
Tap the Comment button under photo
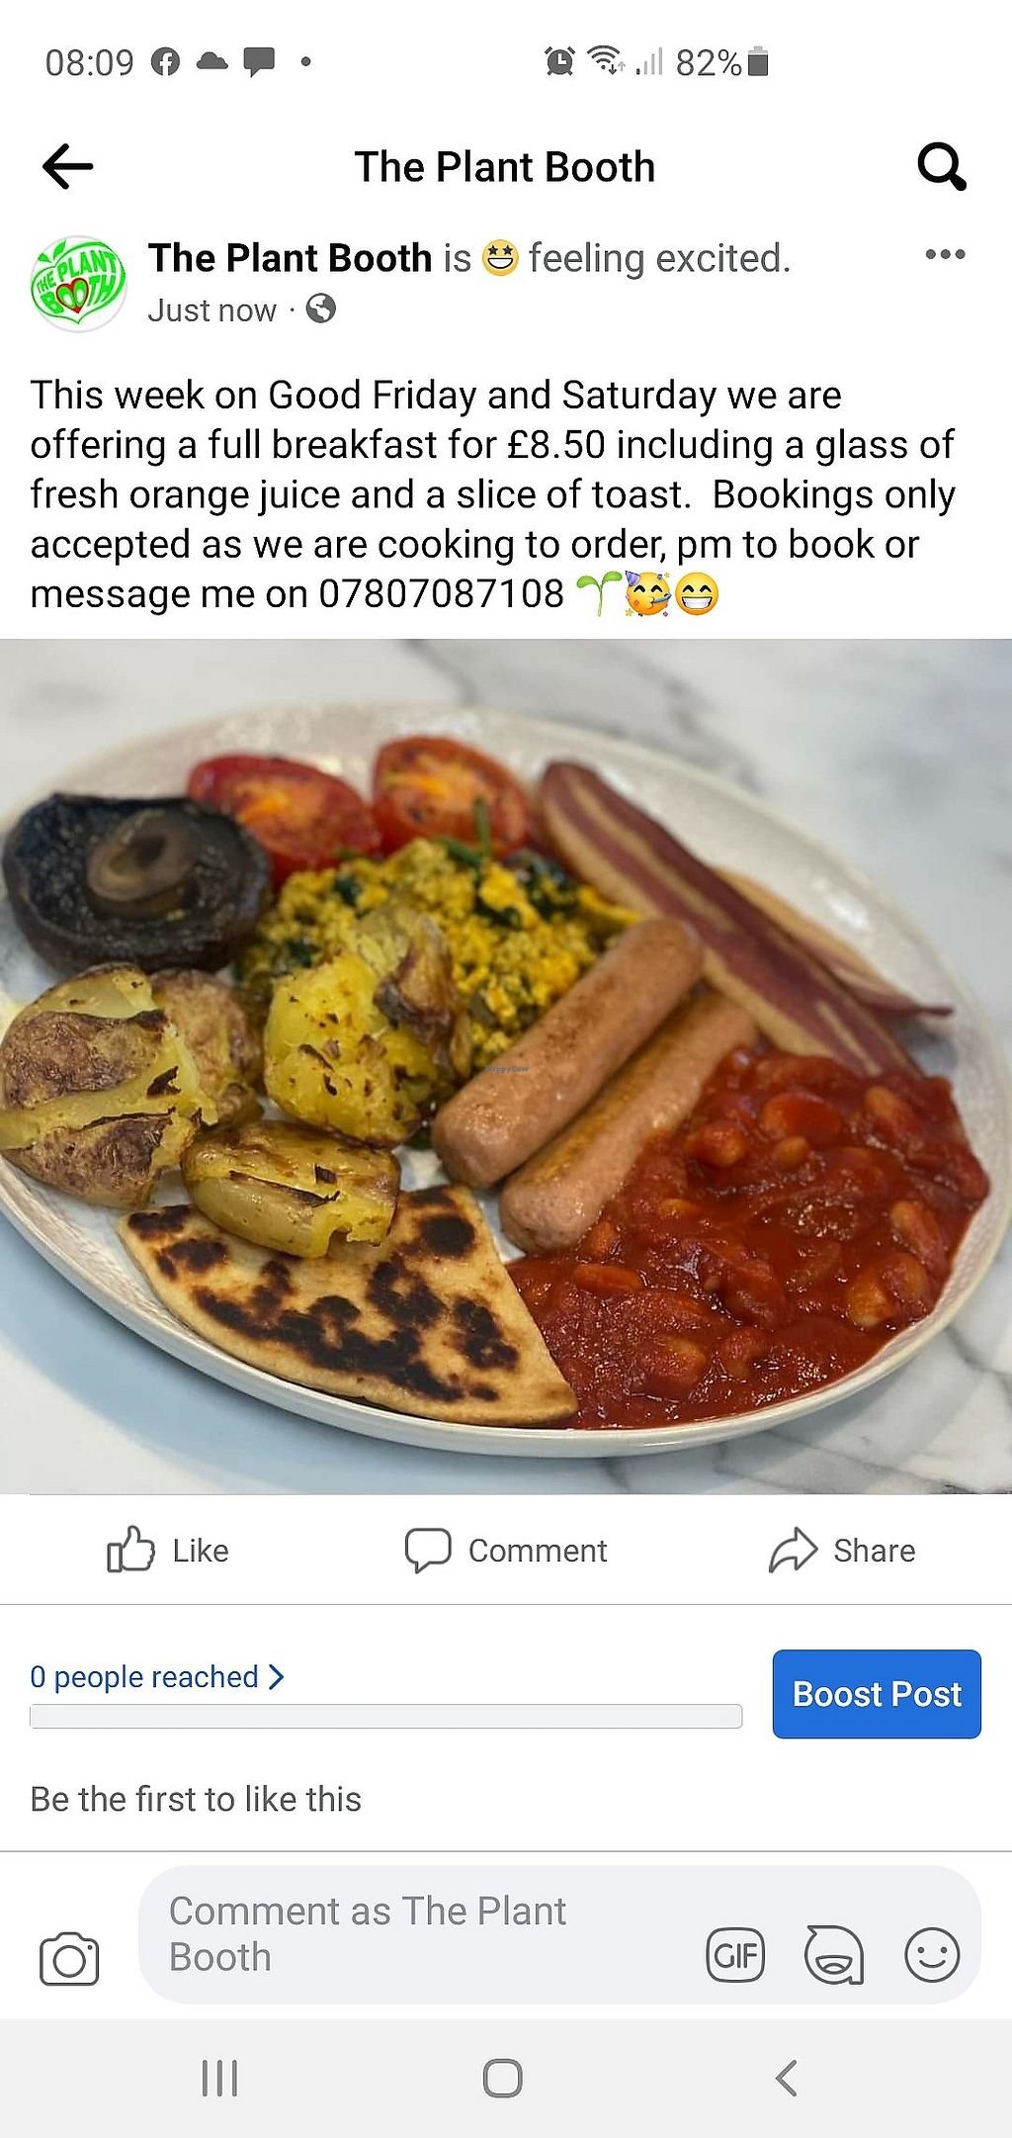[x=506, y=1550]
